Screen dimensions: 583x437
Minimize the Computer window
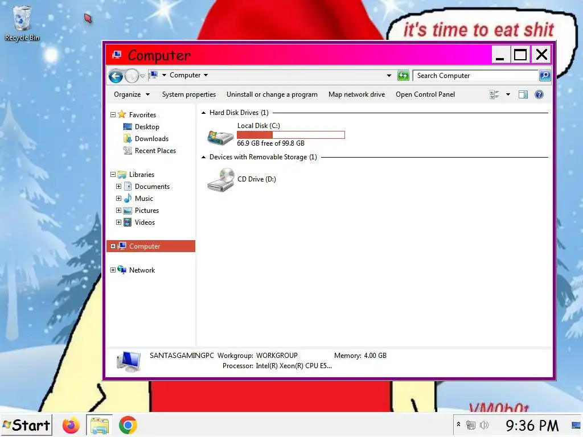click(500, 55)
